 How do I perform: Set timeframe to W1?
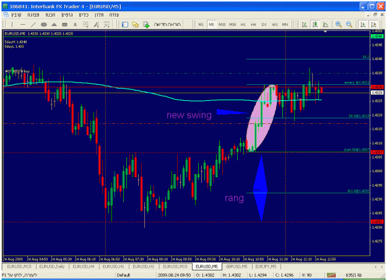pyautogui.click(x=275, y=24)
